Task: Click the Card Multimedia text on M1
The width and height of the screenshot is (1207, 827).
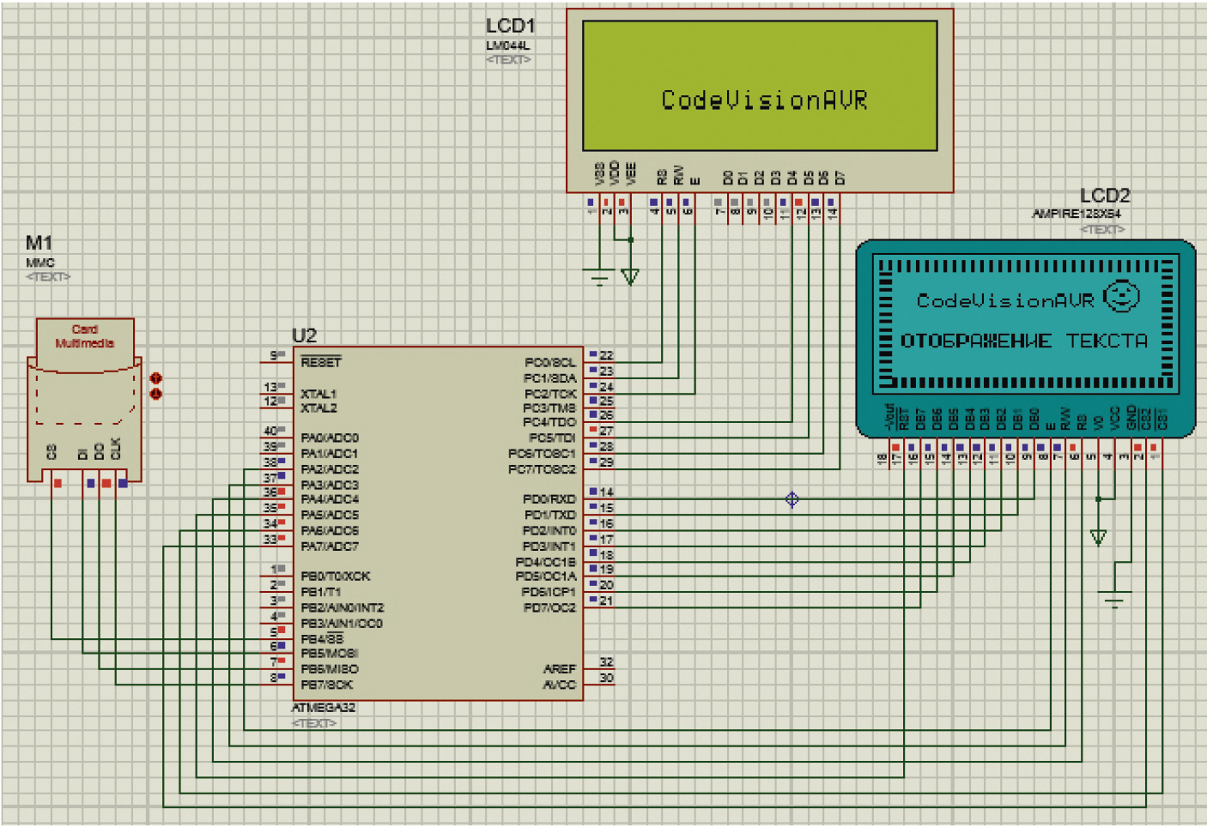Action: [84, 336]
